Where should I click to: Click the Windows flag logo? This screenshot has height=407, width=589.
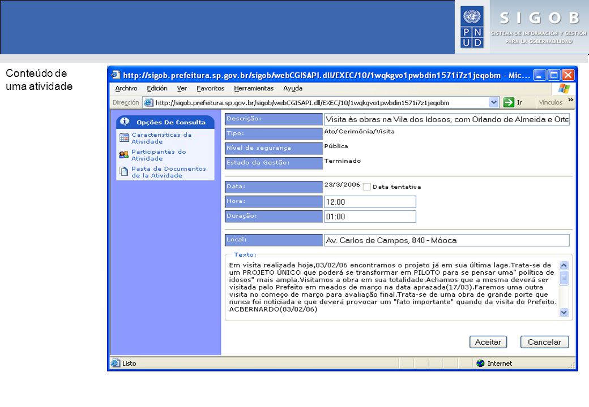point(564,88)
